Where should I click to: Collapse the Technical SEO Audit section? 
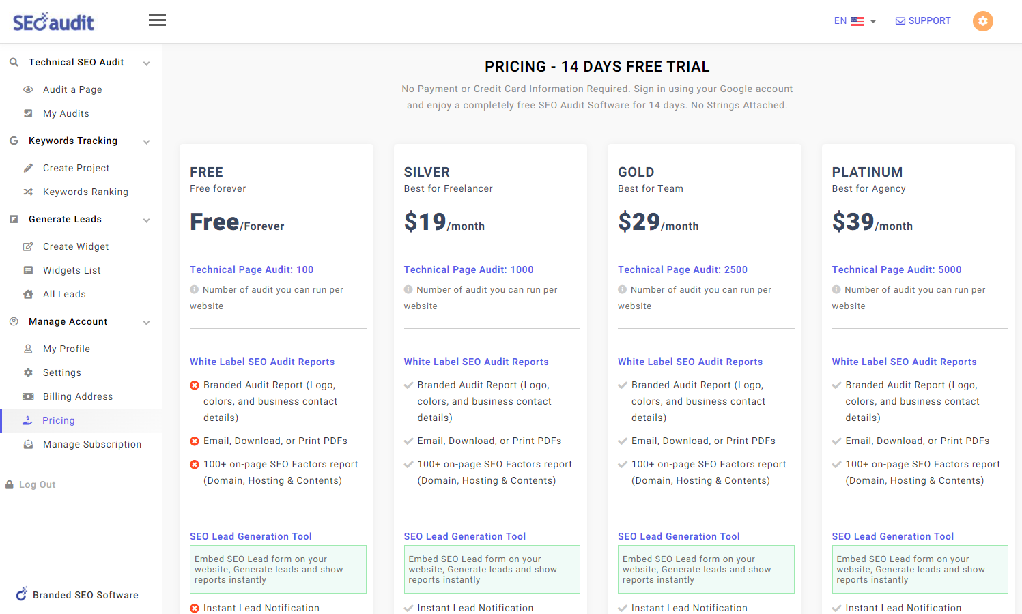click(146, 62)
